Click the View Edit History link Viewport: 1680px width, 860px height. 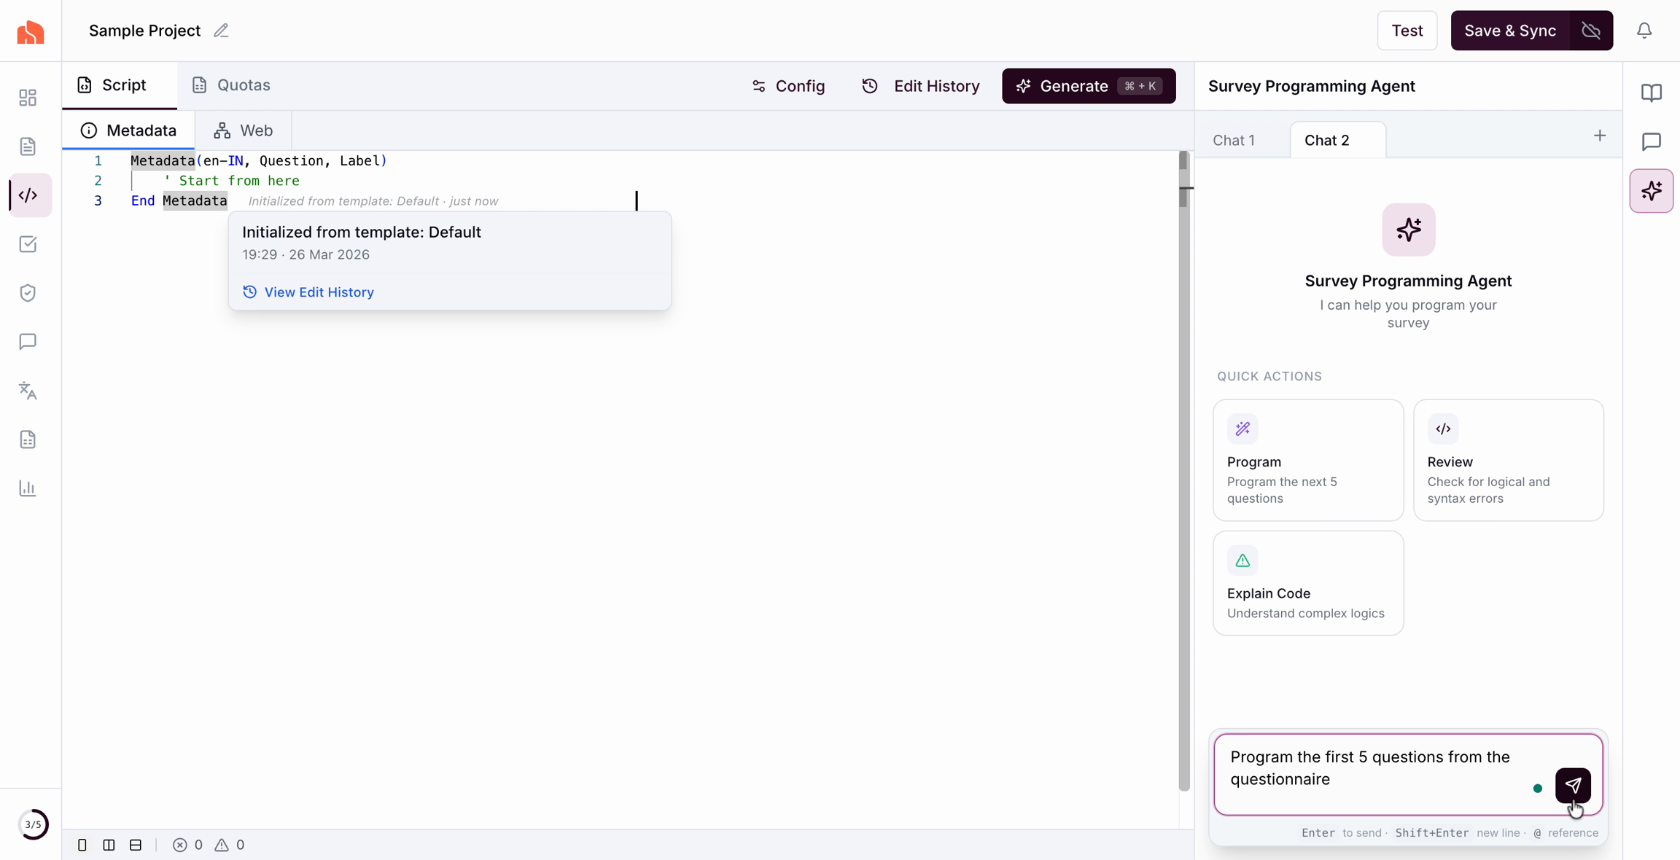click(319, 292)
